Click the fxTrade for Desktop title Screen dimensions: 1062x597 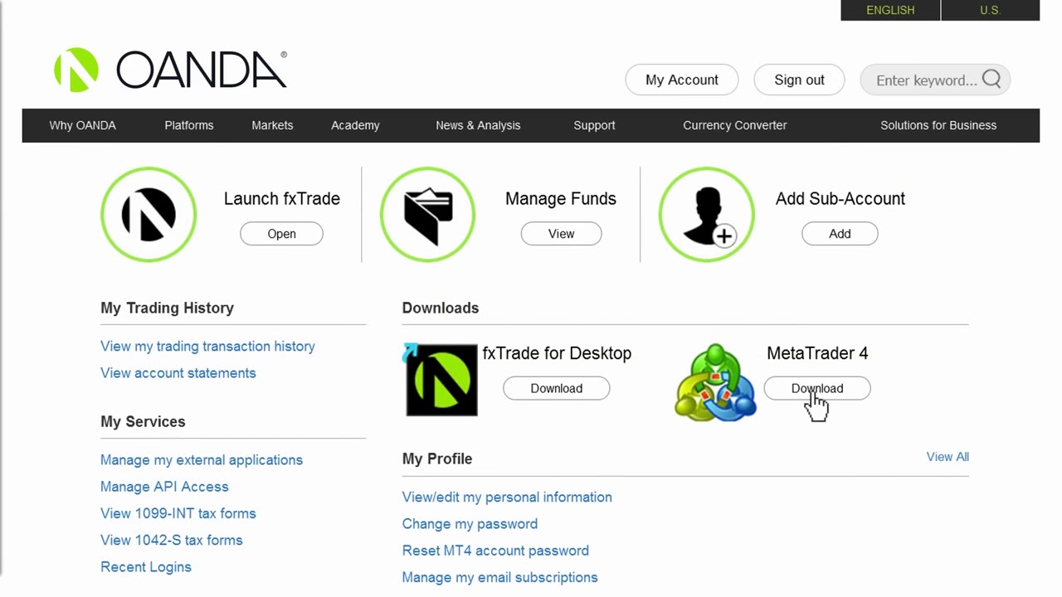pyautogui.click(x=557, y=353)
